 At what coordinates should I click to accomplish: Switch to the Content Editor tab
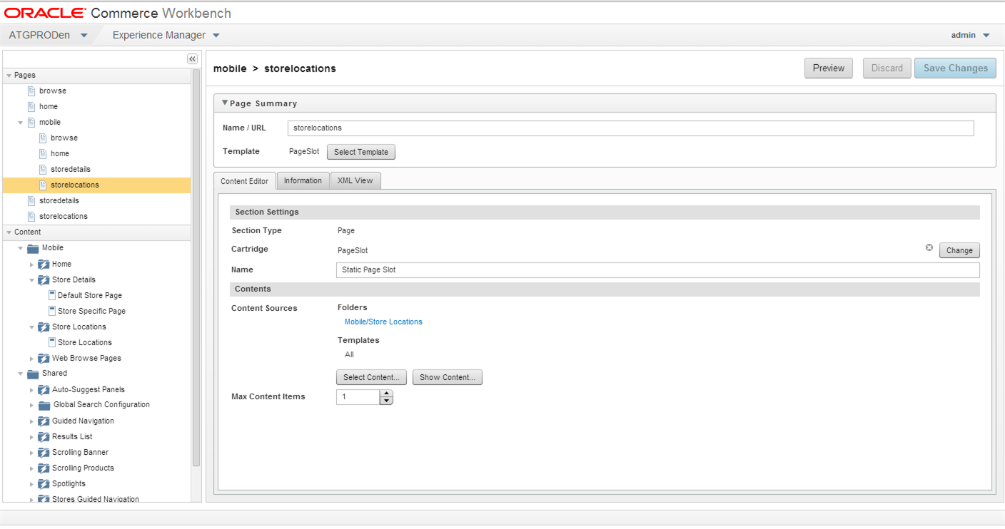(244, 181)
